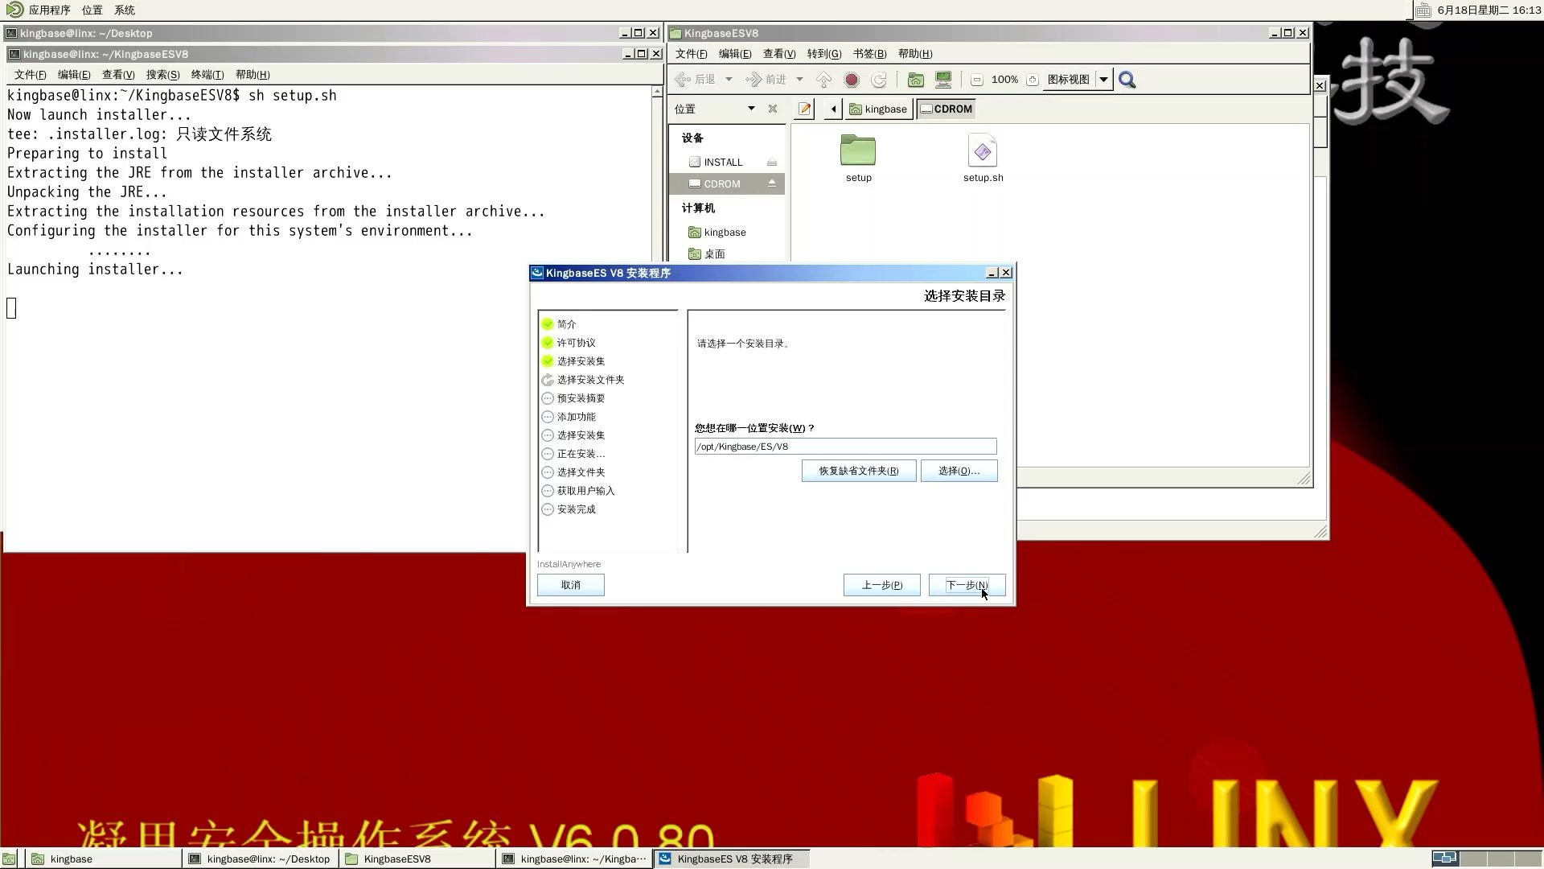Open 书签(B) menu in file manager

(869, 54)
